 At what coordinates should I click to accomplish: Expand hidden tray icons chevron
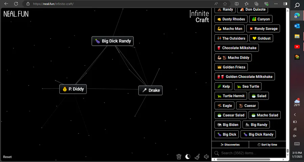295,115
